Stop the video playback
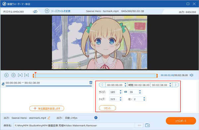Image resolution: width=199 pixels, height=130 pixels. (14, 75)
